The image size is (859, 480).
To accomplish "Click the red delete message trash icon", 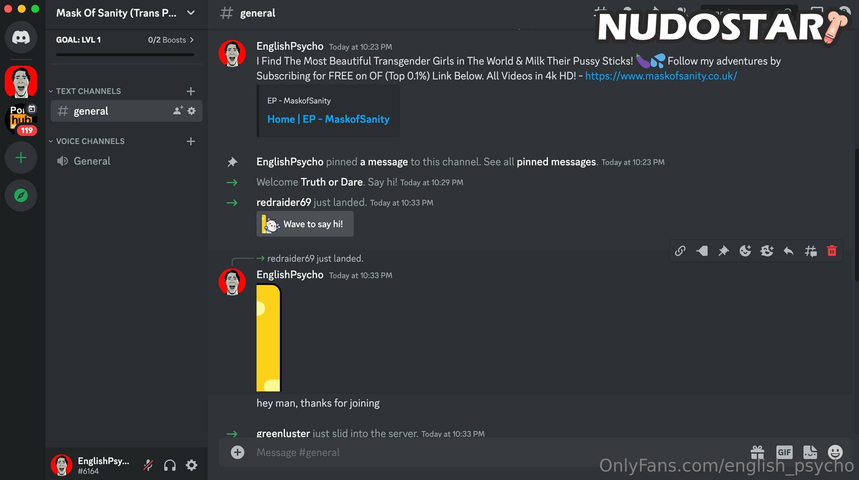I will (x=832, y=251).
